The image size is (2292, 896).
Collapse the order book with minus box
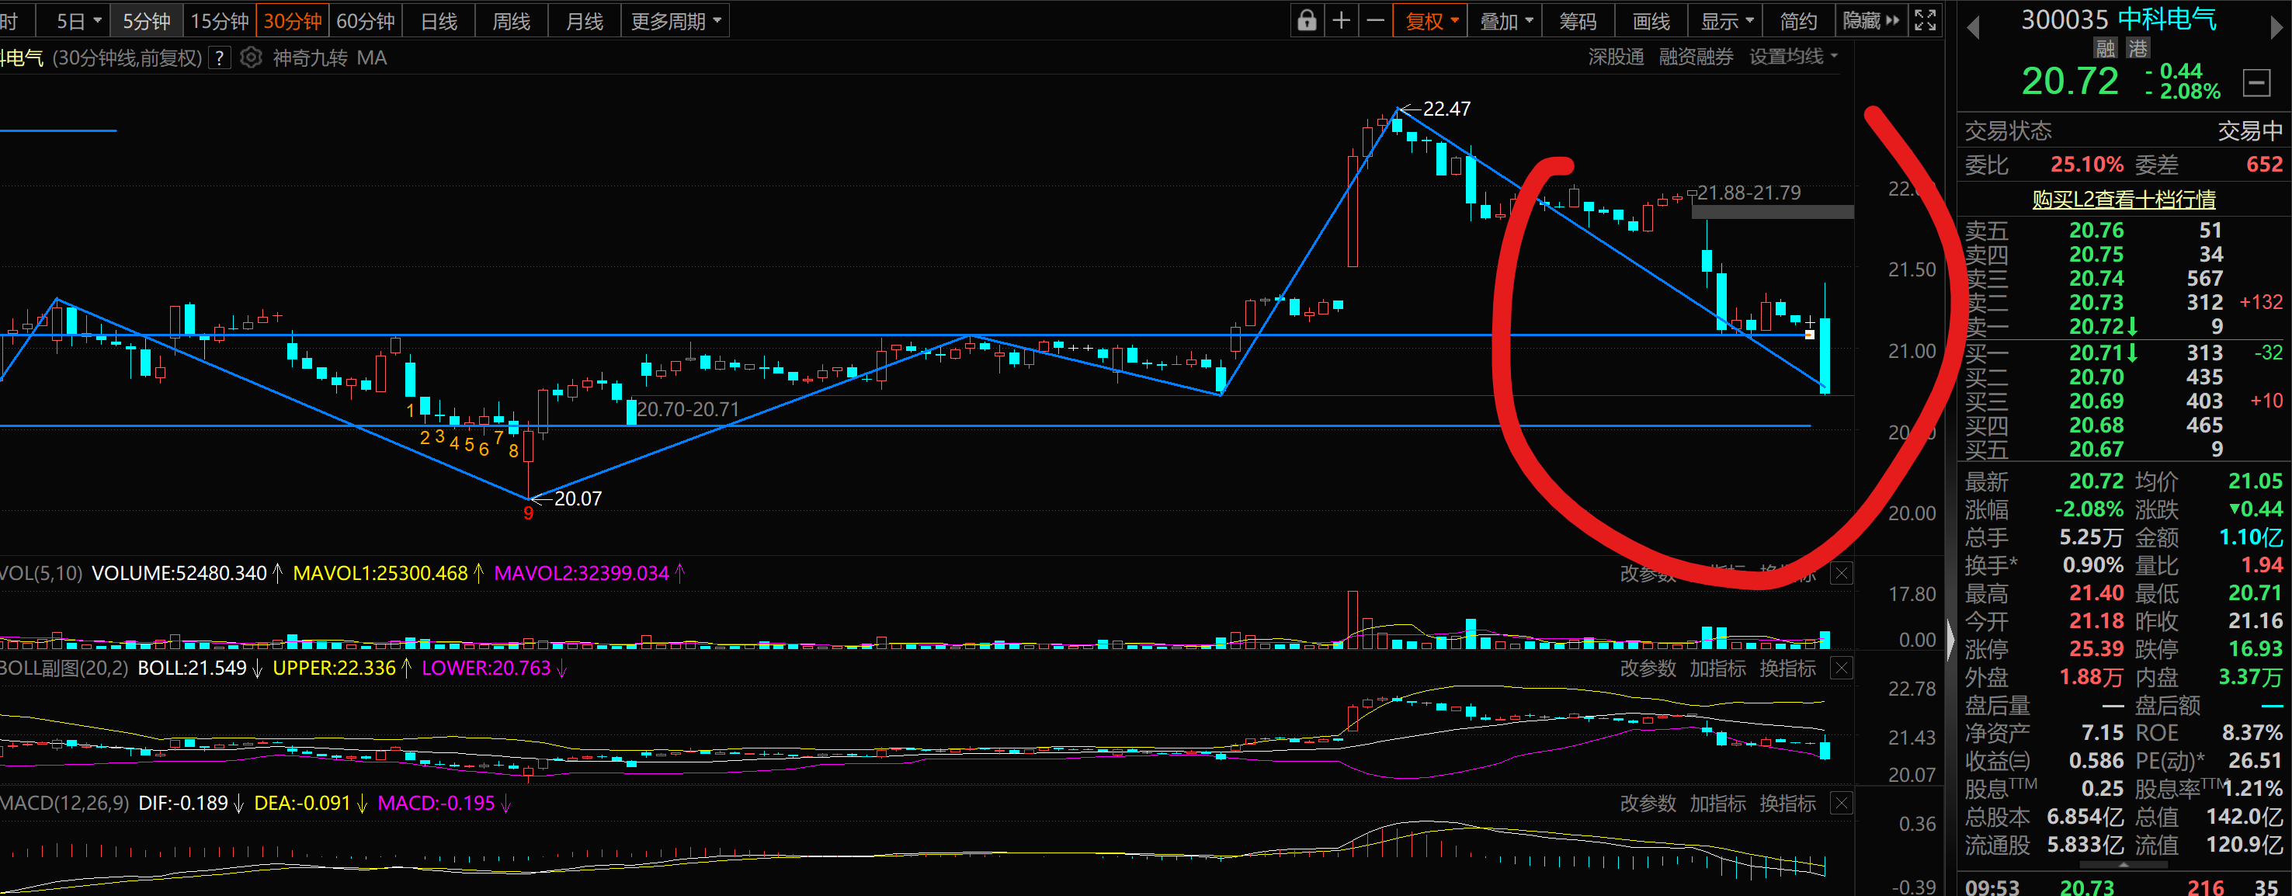2256,83
